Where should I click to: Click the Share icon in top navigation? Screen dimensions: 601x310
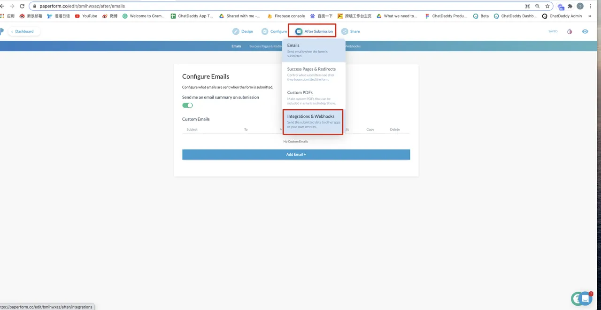click(345, 31)
